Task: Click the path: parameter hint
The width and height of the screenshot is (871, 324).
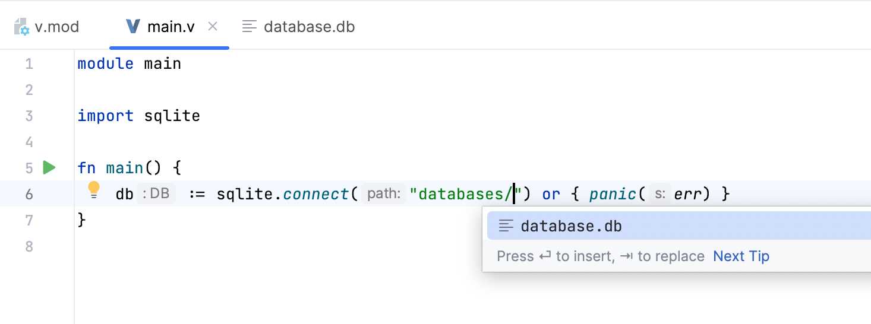Action: click(x=383, y=194)
